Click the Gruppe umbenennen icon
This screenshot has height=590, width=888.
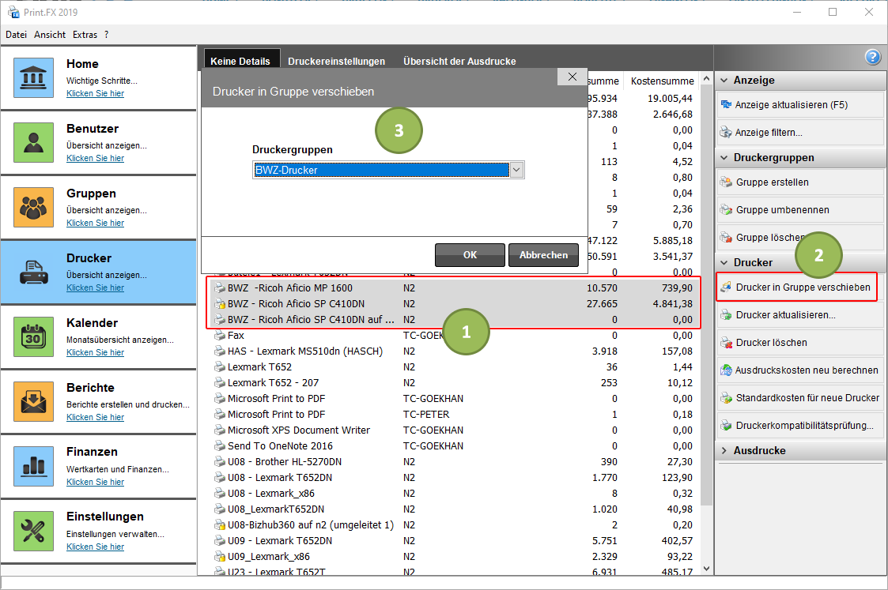[x=726, y=210]
